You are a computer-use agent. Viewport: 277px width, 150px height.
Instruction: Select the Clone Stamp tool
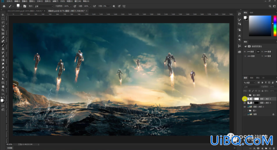point(3,49)
